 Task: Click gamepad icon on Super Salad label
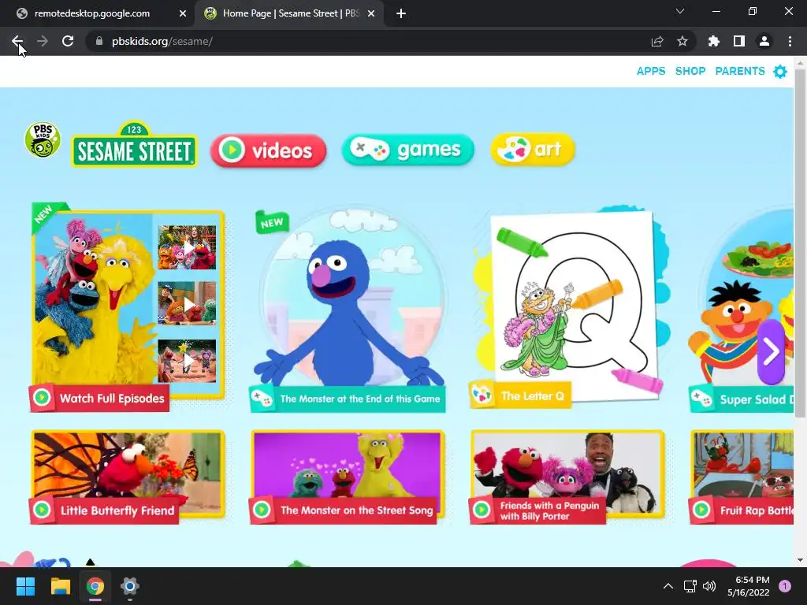(701, 398)
